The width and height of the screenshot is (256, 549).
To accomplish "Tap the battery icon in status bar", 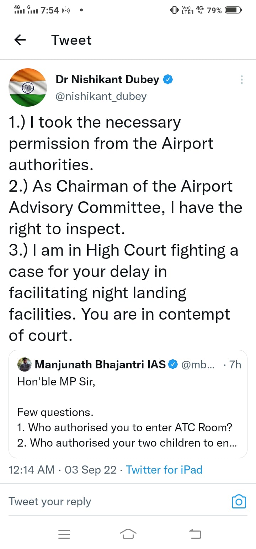I will click(x=234, y=10).
